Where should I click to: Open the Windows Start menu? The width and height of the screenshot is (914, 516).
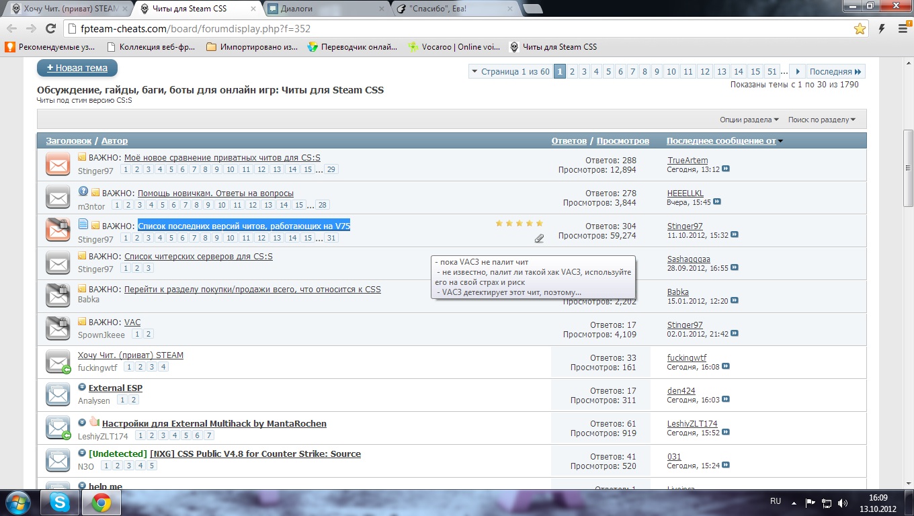point(17,502)
